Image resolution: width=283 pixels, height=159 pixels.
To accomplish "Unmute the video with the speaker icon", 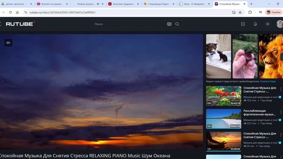I will [x=8, y=43].
